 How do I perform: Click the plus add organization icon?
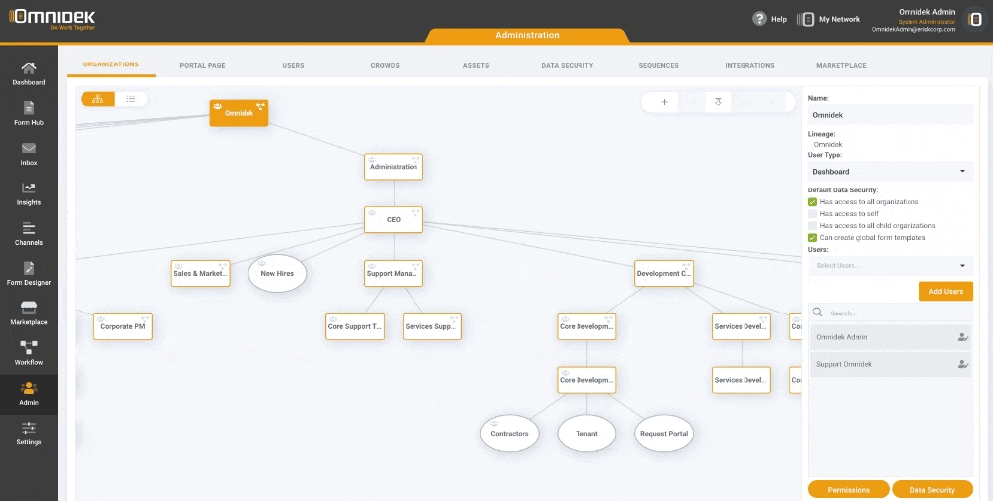[x=664, y=102]
